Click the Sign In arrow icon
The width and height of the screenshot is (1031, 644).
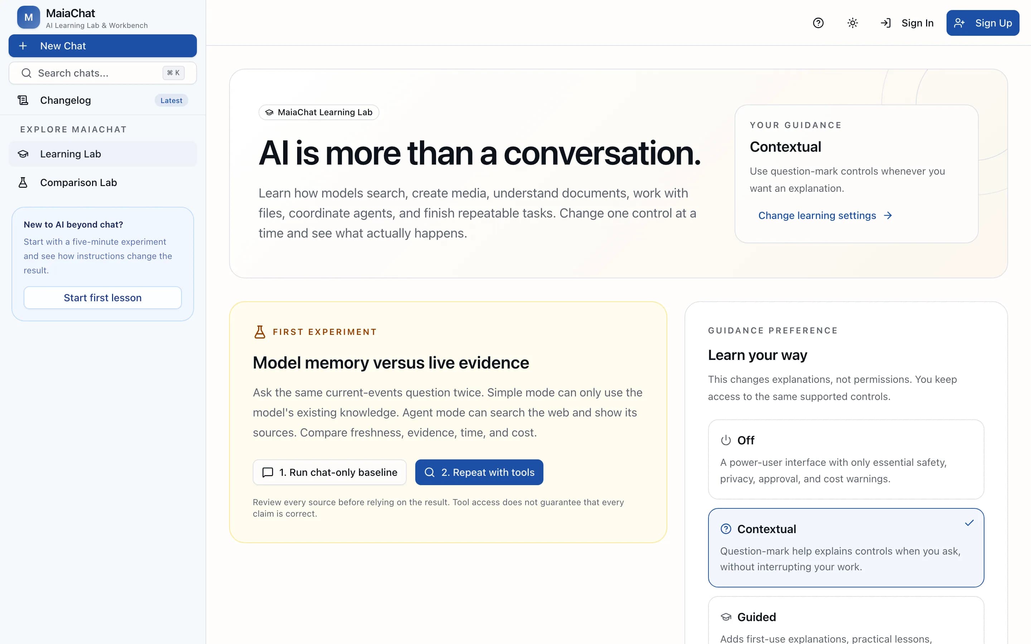(x=886, y=23)
